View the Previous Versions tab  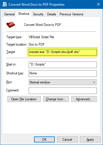(x=71, y=14)
